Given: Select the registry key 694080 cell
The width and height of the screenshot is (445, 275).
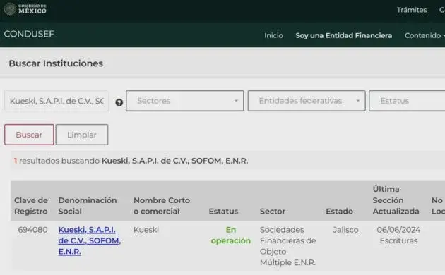Looking at the screenshot, I should [x=32, y=230].
